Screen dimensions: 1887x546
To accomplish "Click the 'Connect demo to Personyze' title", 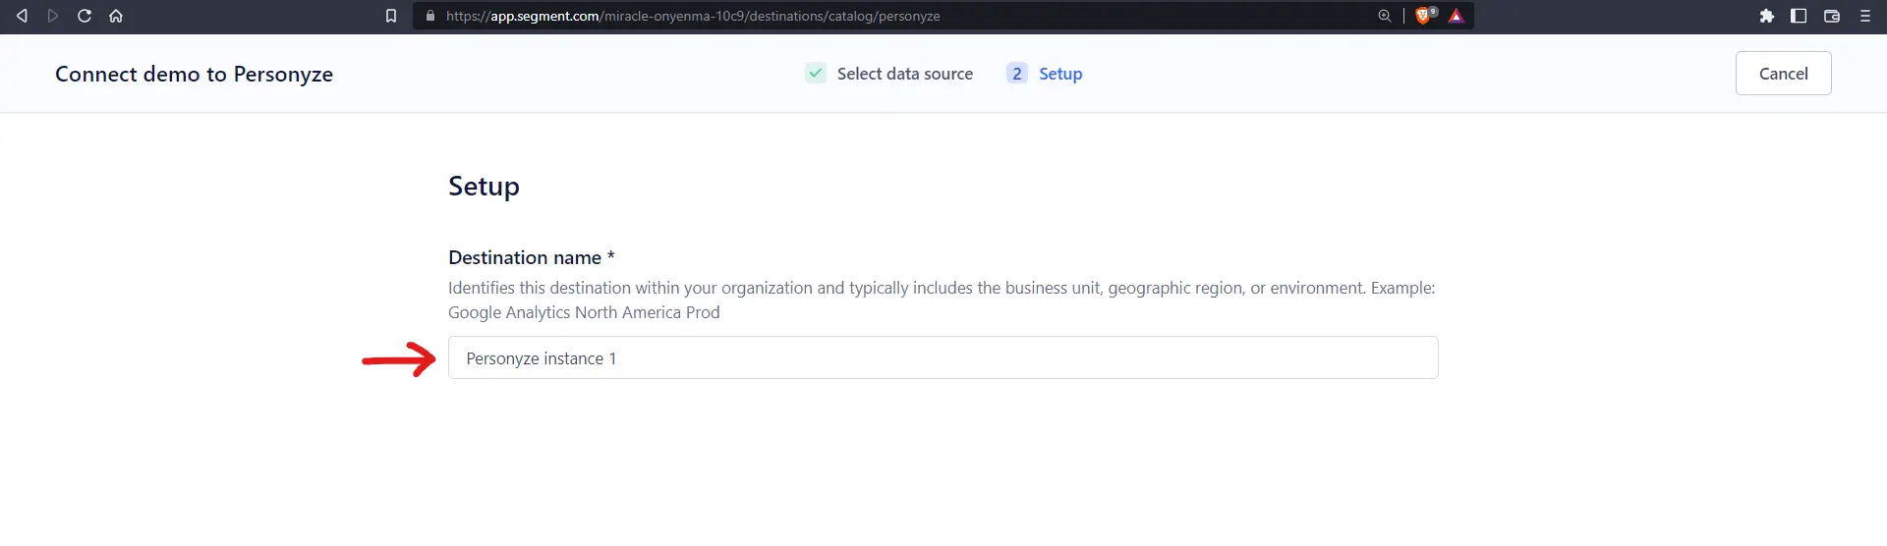I will click(194, 74).
